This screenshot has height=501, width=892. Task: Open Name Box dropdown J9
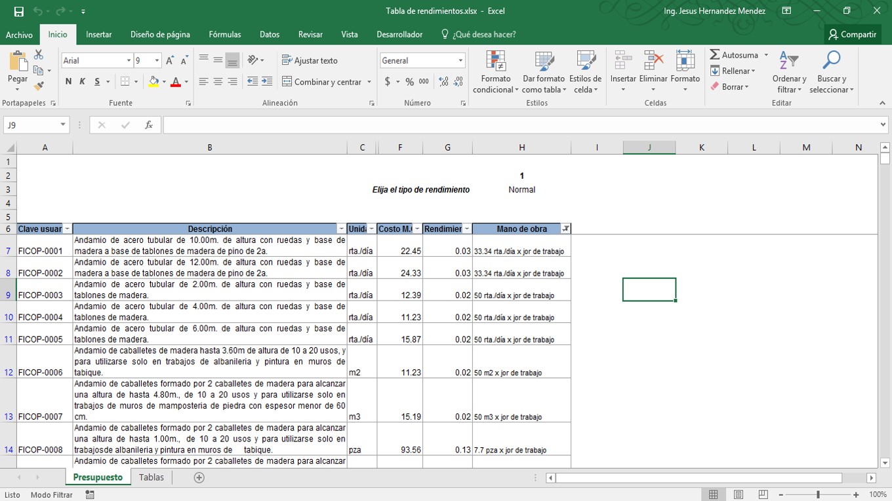tap(63, 125)
